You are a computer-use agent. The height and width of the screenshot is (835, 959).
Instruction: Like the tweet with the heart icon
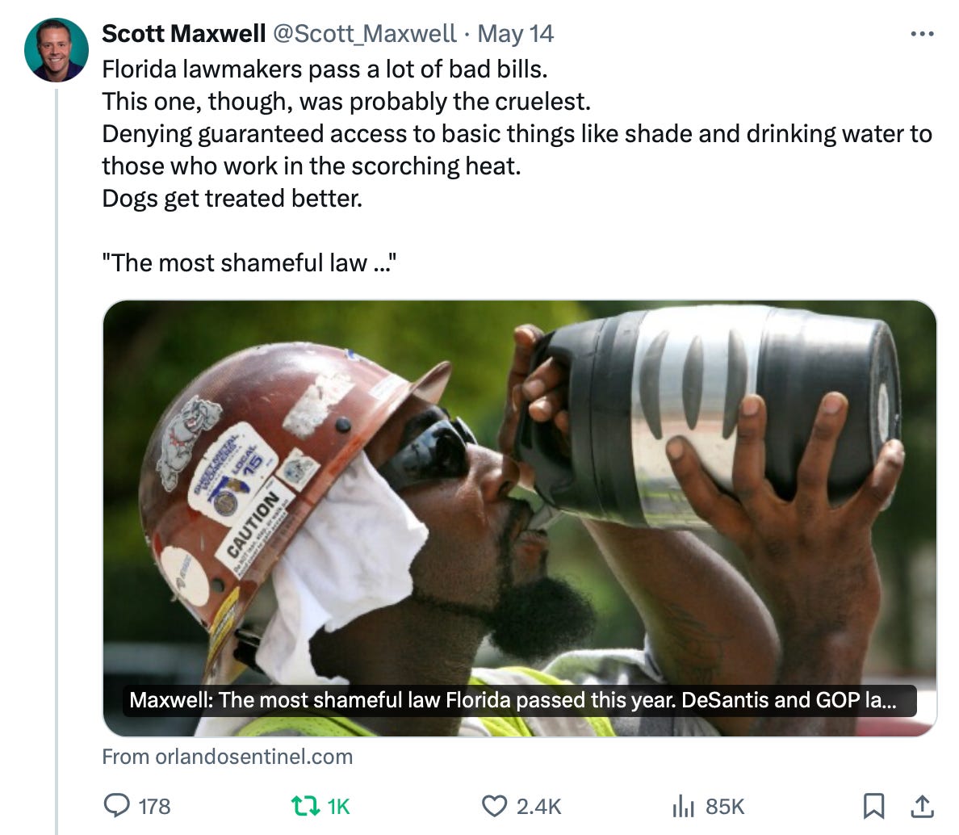click(x=494, y=806)
